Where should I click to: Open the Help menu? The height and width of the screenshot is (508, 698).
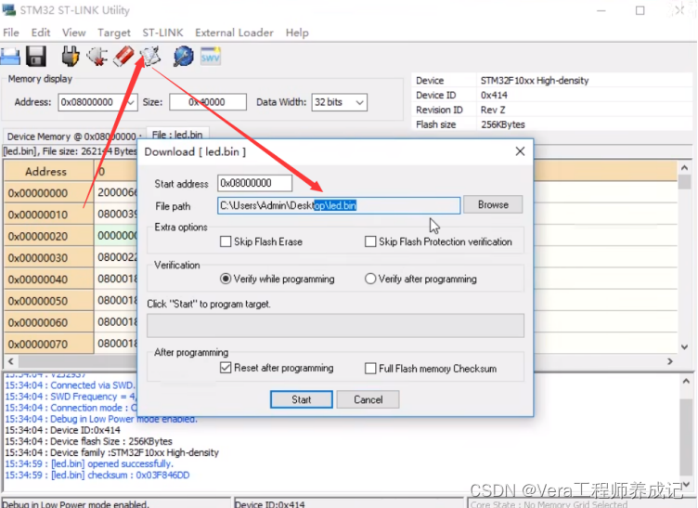point(297,33)
